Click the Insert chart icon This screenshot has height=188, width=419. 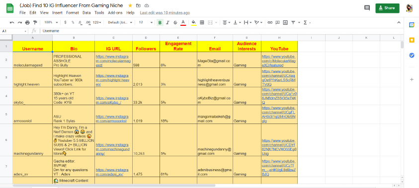(x=285, y=23)
